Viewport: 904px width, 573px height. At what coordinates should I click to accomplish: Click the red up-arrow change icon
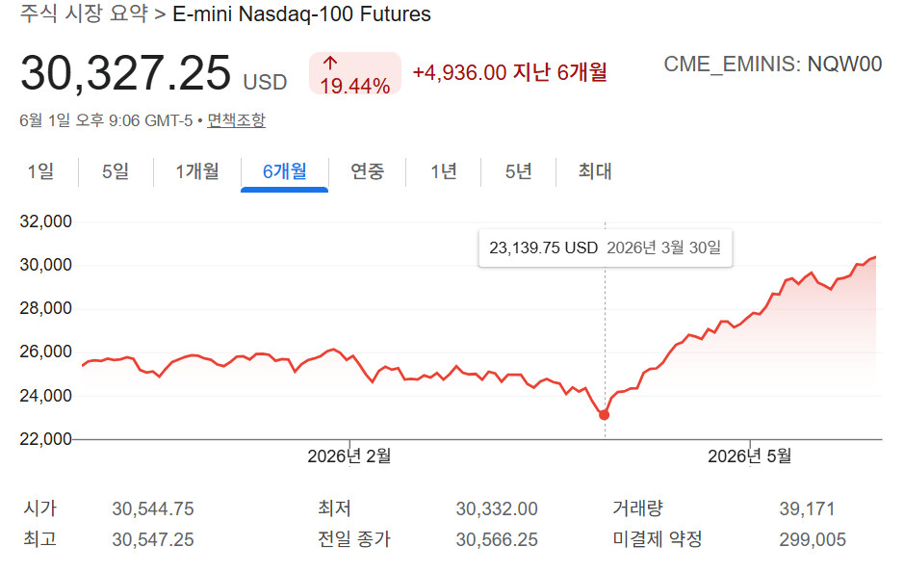point(330,63)
